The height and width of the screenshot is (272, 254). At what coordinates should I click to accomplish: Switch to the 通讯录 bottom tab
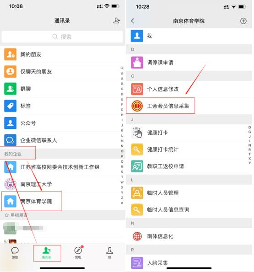pyautogui.click(x=47, y=253)
